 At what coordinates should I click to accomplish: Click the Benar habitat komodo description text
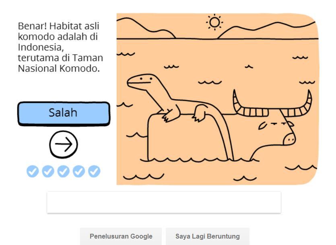tap(60, 47)
